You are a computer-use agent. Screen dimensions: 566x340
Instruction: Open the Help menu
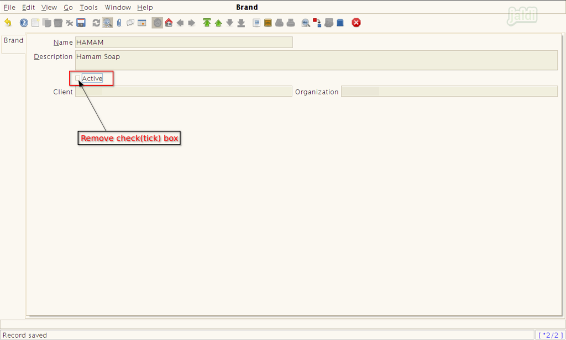pyautogui.click(x=145, y=7)
